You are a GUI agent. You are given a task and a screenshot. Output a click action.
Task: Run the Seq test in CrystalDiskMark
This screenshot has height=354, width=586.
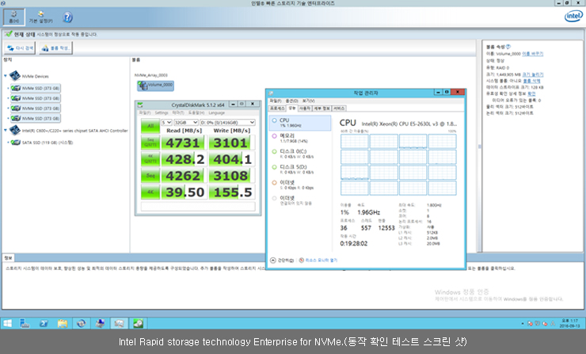(150, 175)
